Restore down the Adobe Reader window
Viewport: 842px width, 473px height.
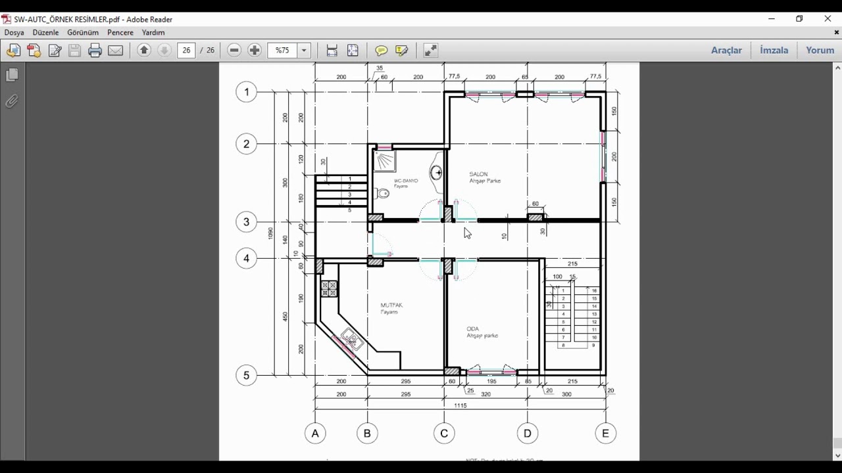(x=799, y=18)
